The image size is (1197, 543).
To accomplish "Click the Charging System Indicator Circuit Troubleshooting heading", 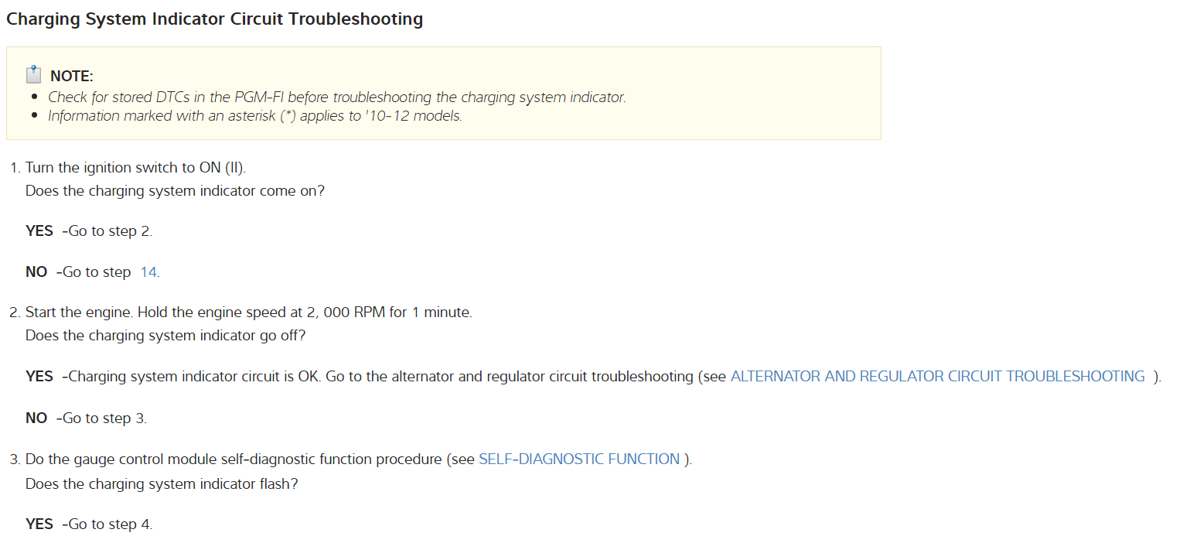I will (x=214, y=19).
